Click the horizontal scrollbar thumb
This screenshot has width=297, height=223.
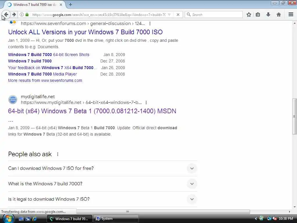[127, 212]
